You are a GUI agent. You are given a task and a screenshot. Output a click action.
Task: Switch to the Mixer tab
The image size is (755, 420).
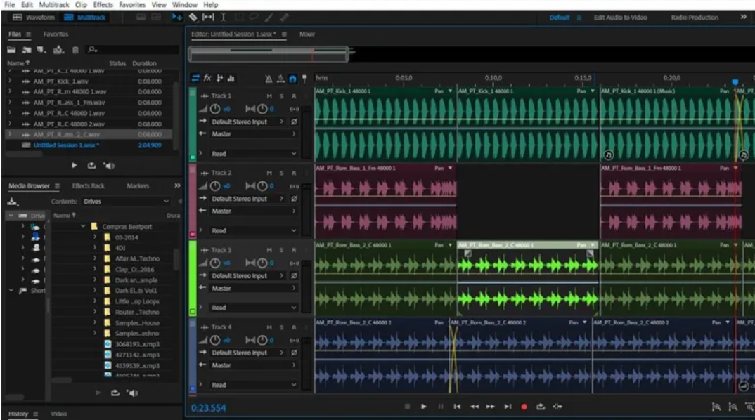click(307, 34)
